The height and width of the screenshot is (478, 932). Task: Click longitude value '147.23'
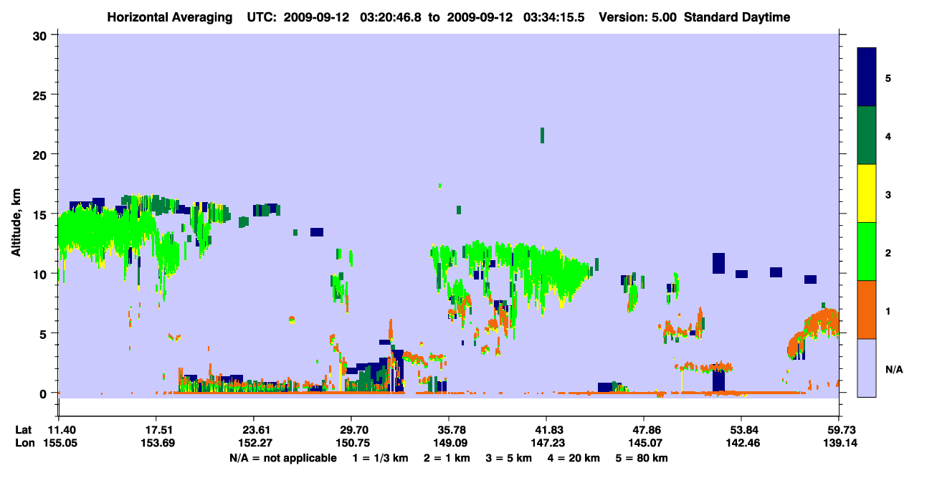[x=546, y=442]
